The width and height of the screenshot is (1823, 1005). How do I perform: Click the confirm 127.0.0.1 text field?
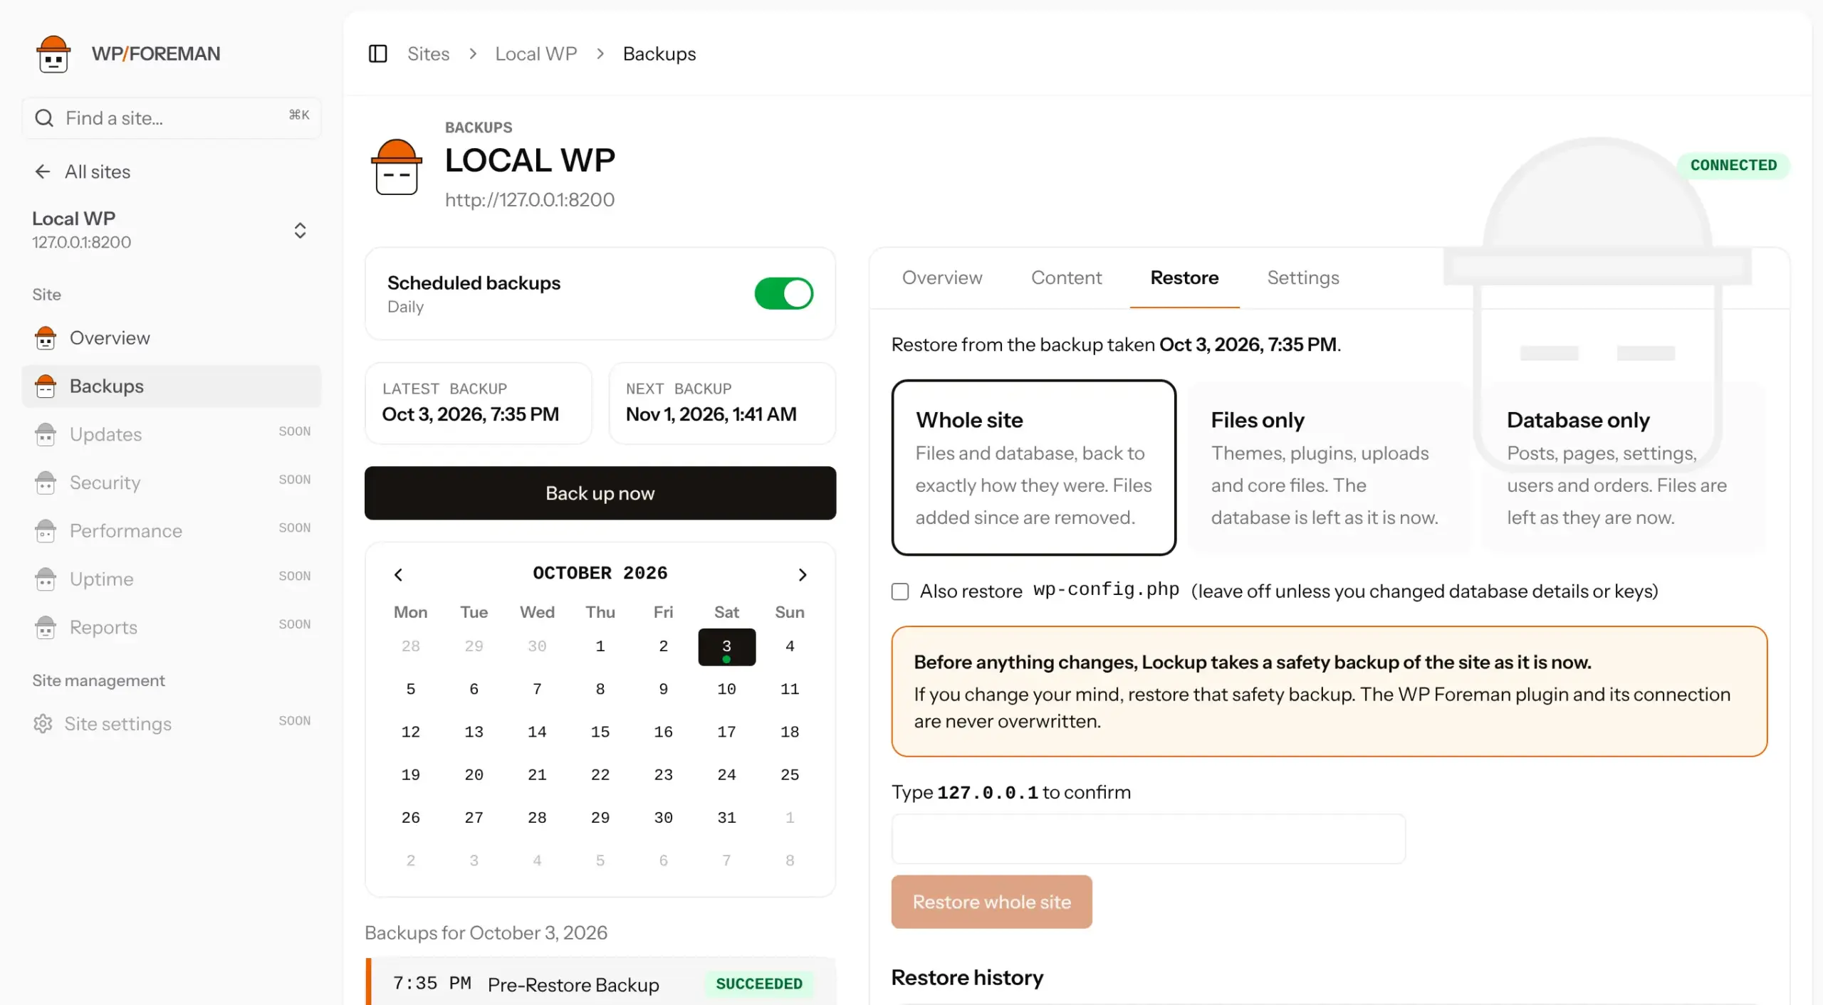[x=1149, y=839]
